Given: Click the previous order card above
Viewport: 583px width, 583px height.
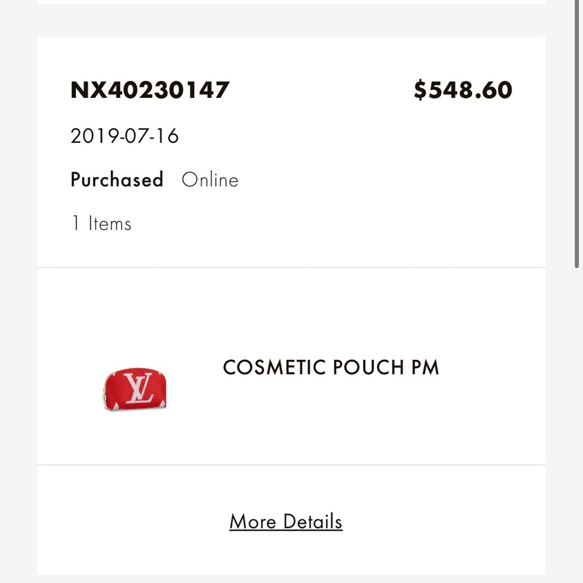Looking at the screenshot, I should tap(291, 2).
